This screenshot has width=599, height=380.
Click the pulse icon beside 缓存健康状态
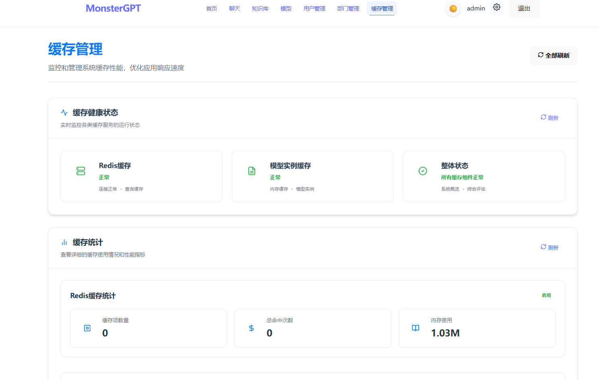[x=64, y=113]
